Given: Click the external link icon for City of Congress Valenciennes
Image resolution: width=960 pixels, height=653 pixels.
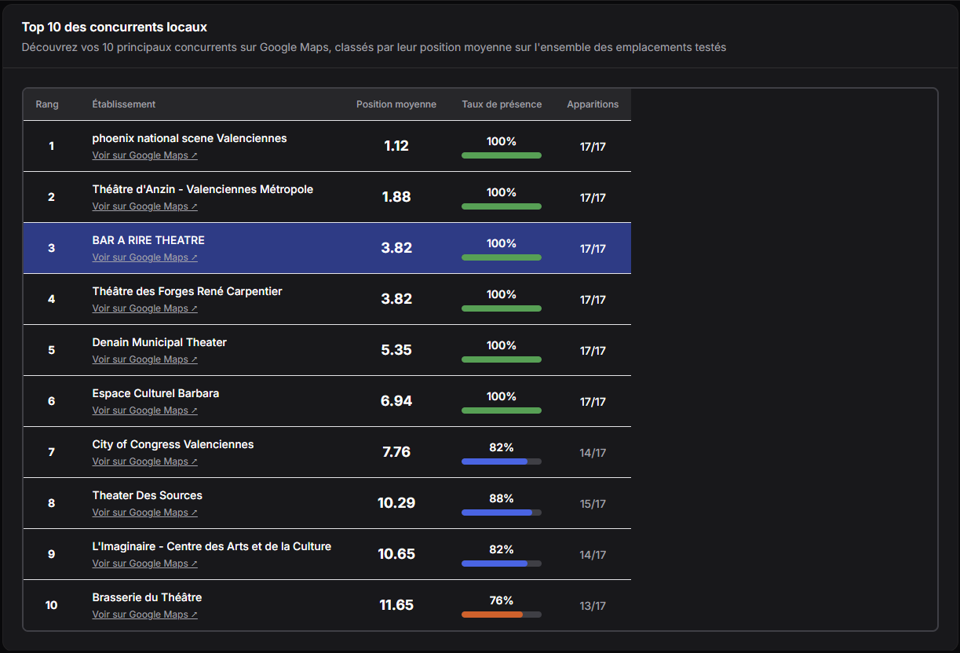Looking at the screenshot, I should (194, 461).
